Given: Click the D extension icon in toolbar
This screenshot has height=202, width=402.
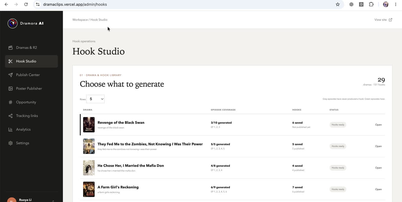Looking at the screenshot, I should click(x=361, y=4).
